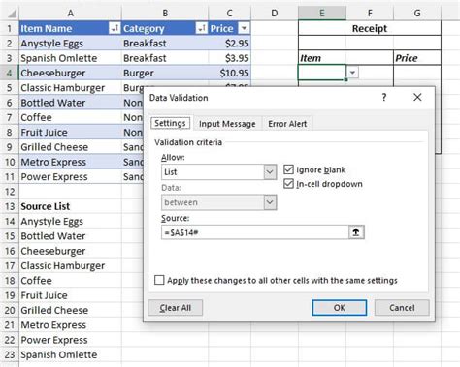Click Grilled Cheese in row 9
460x367 pixels.
[70, 147]
